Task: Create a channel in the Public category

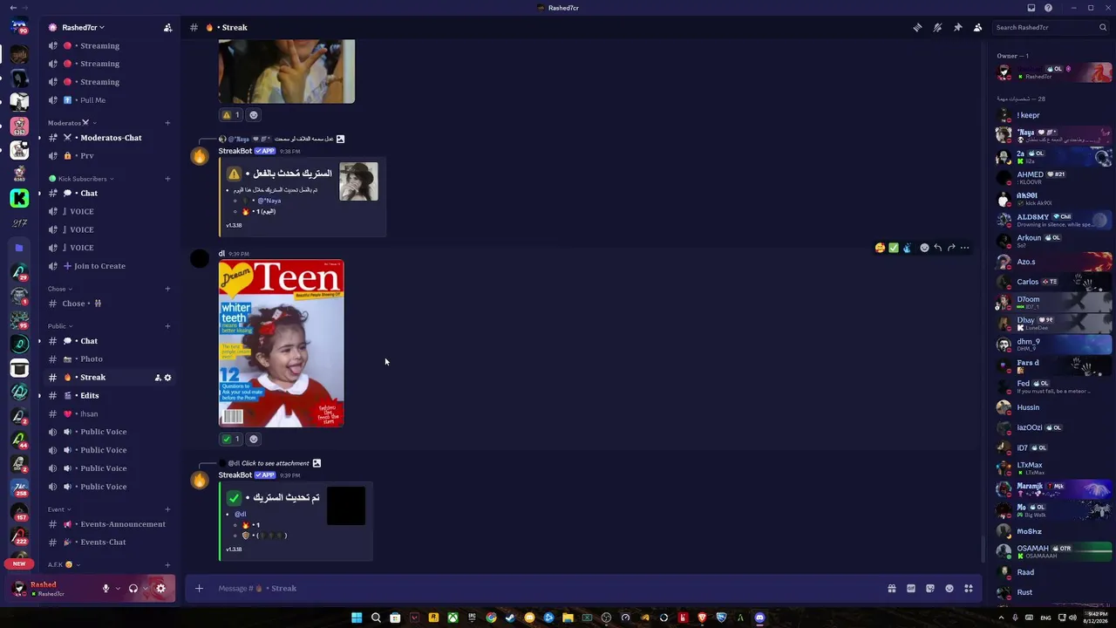Action: 167,326
